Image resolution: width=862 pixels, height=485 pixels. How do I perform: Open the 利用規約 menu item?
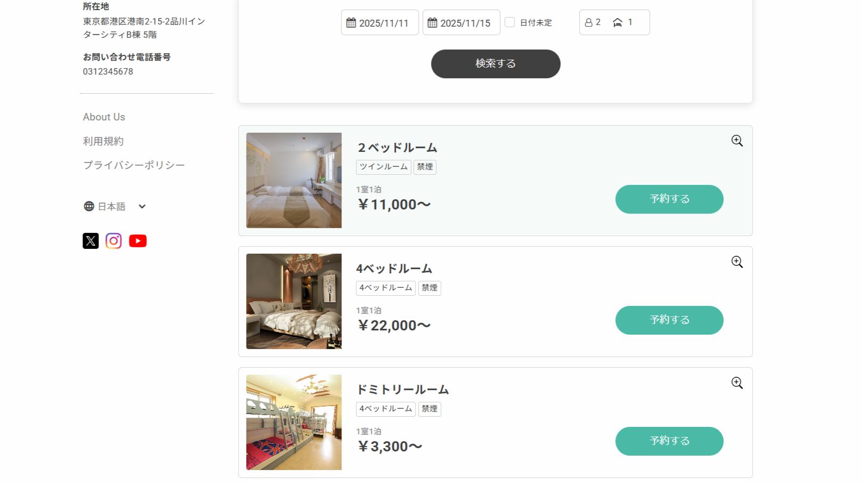click(103, 141)
